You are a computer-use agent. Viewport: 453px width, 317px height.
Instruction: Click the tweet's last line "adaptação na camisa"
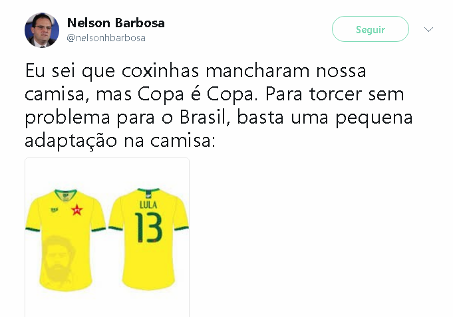point(120,141)
